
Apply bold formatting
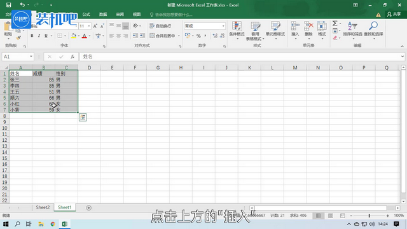coord(32,36)
